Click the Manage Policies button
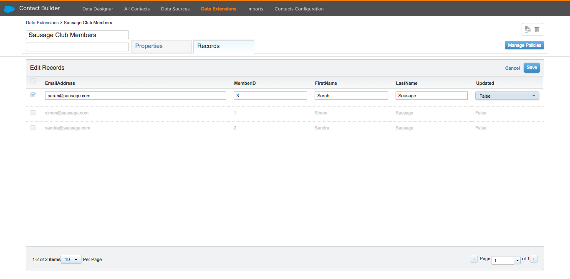The width and height of the screenshot is (570, 279). (525, 45)
